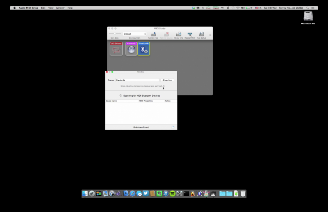Click the Rescan MIDI icon
The width and height of the screenshot is (328, 212).
(190, 34)
